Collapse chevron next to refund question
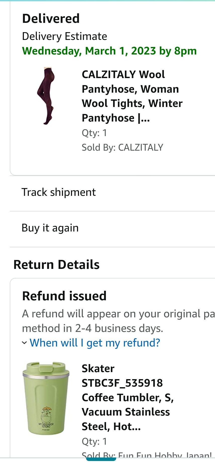This screenshot has height=465, width=215. click(x=24, y=342)
